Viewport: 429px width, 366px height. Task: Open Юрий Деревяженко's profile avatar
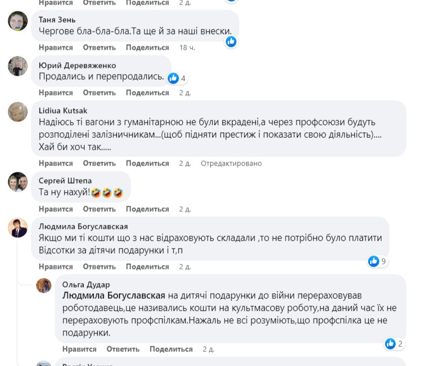coord(17,66)
